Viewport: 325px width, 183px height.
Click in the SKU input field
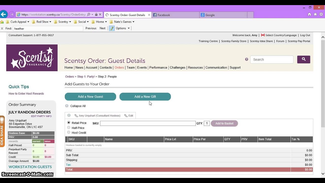pos(148,123)
